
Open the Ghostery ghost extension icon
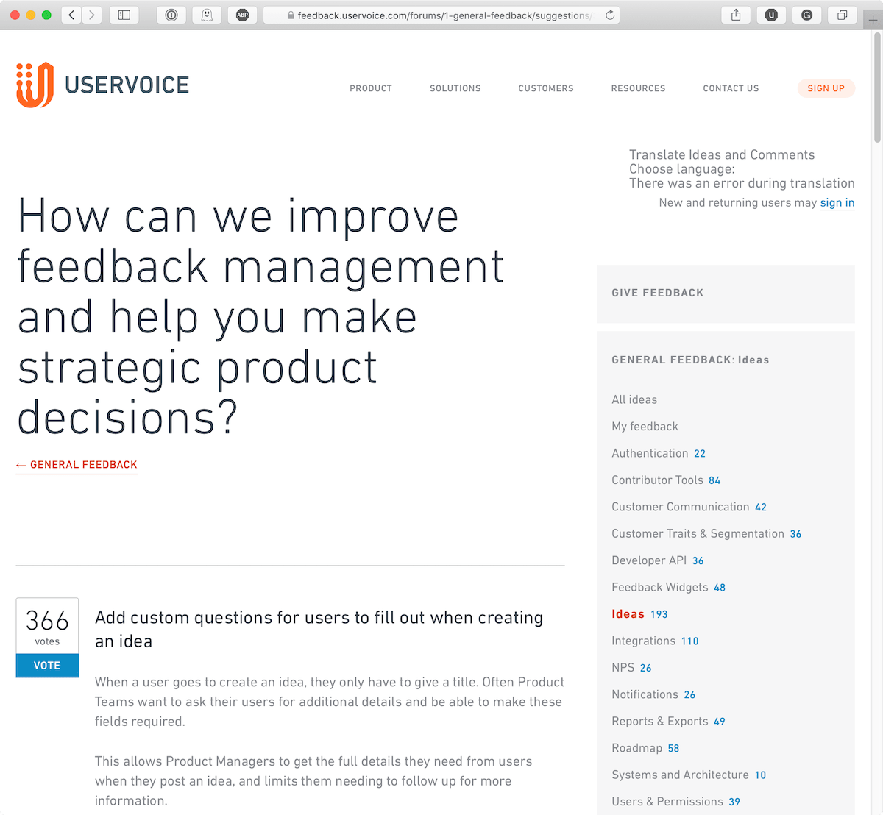coord(207,15)
